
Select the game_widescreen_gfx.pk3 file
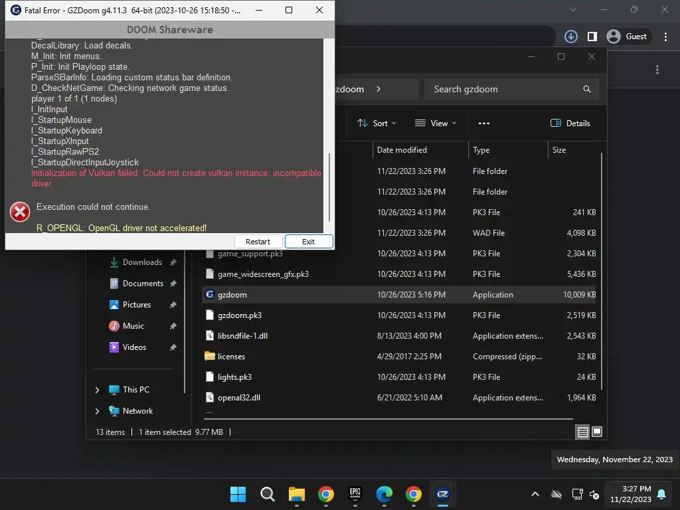(399, 274)
